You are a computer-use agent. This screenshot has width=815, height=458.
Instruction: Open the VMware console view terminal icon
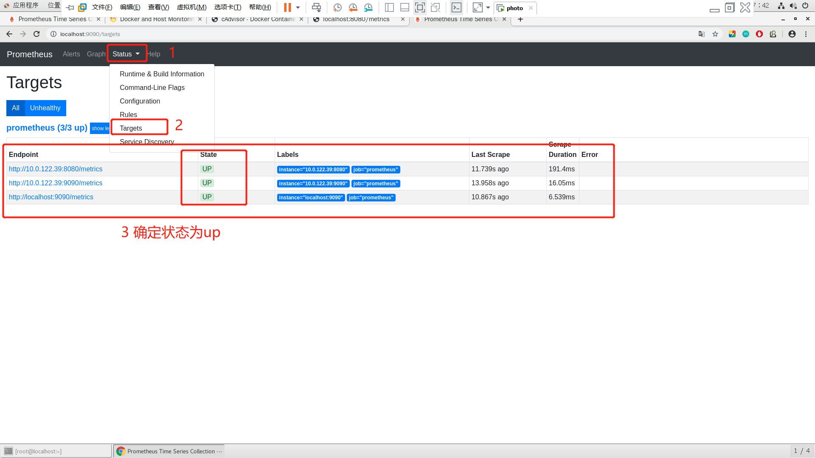(456, 7)
